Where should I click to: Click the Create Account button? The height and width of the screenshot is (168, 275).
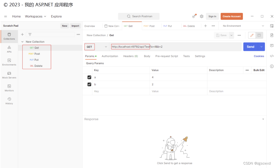coord(232,16)
